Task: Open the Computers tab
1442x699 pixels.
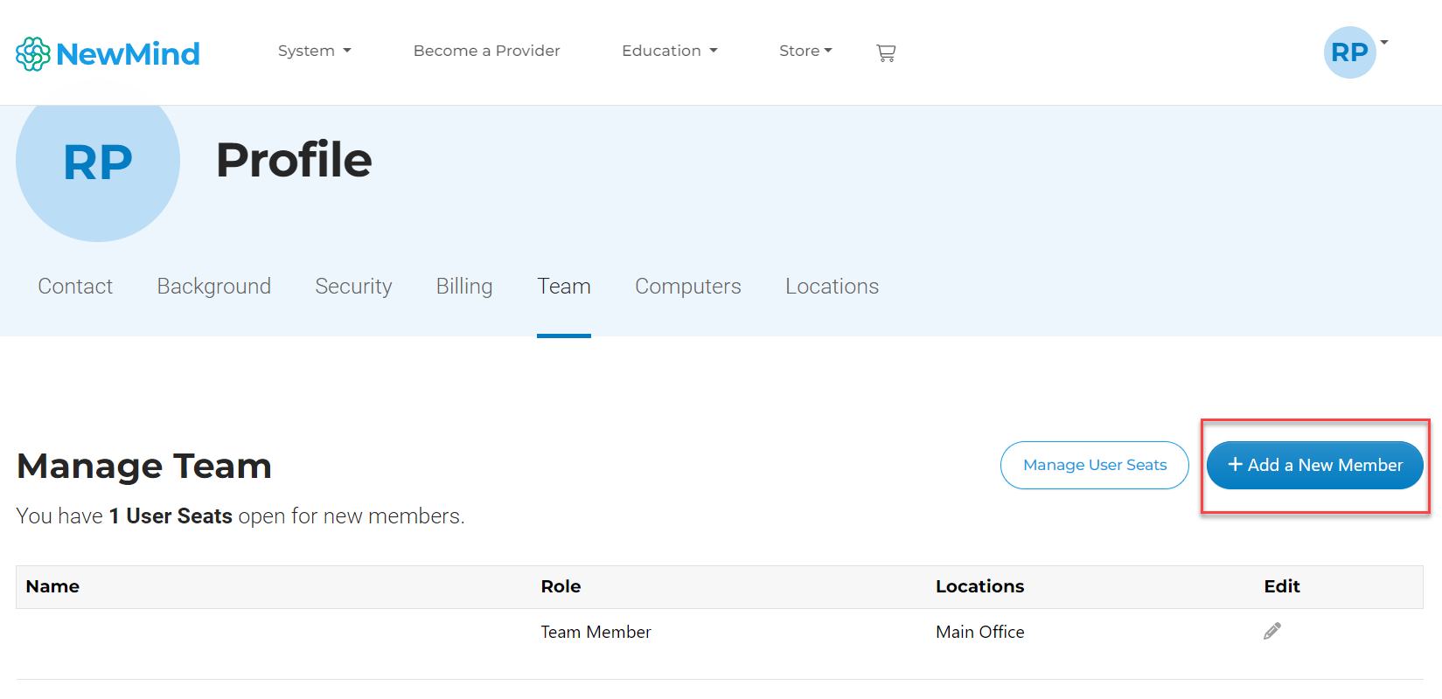Action: point(688,287)
